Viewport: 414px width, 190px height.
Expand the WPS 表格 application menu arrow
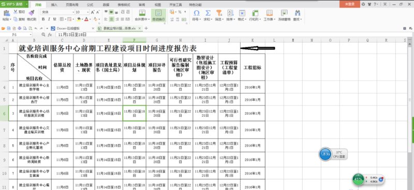coord(27,4)
